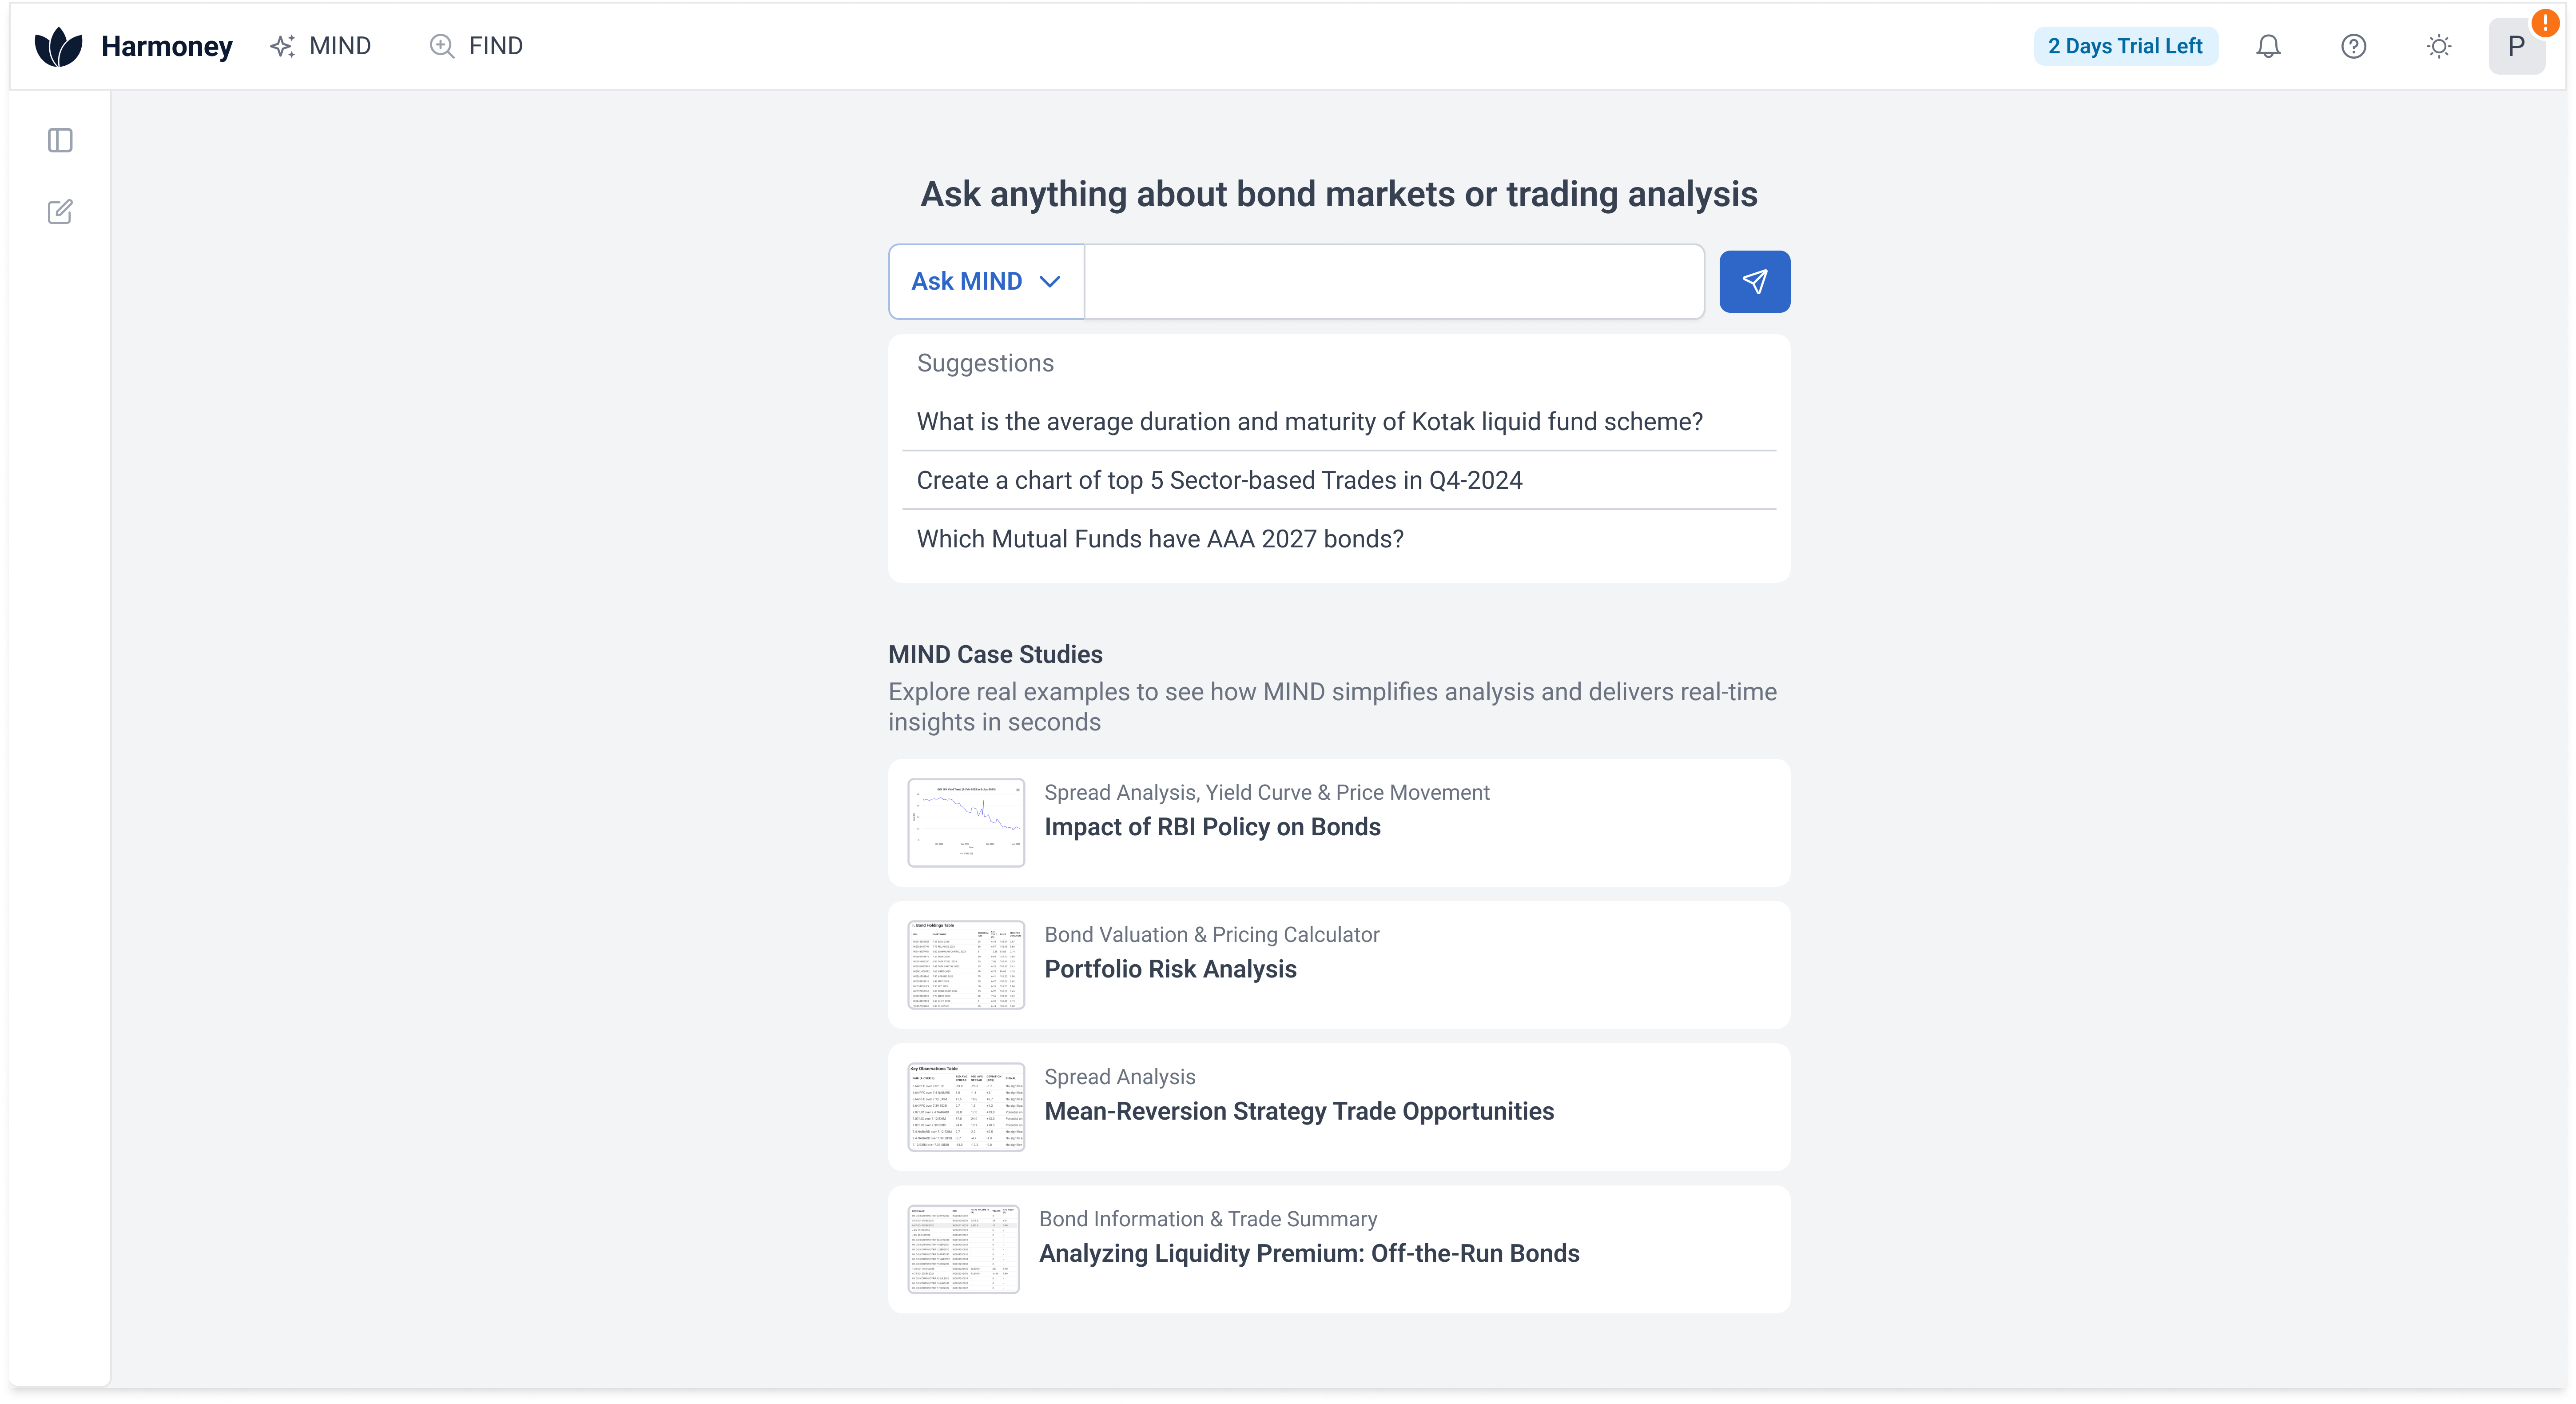2576x1404 pixels.
Task: Open the Impact of RBI Policy thumbnail
Action: pyautogui.click(x=965, y=822)
